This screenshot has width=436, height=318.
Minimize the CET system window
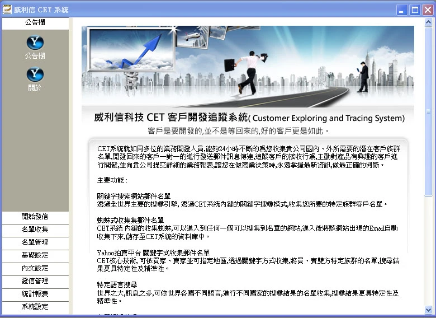[x=402, y=10]
